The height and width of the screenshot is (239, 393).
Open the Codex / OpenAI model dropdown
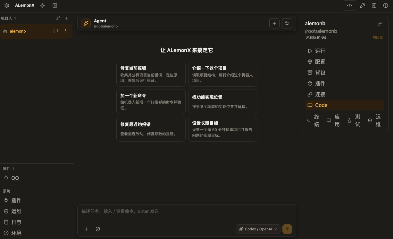[x=258, y=229]
